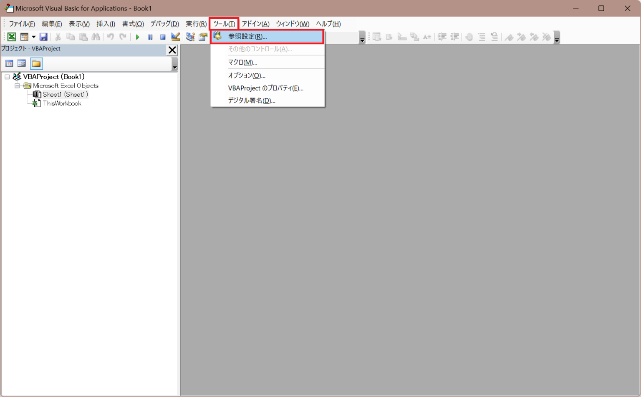This screenshot has width=641, height=397.
Task: Click the Undo arrow icon
Action: [x=110, y=37]
